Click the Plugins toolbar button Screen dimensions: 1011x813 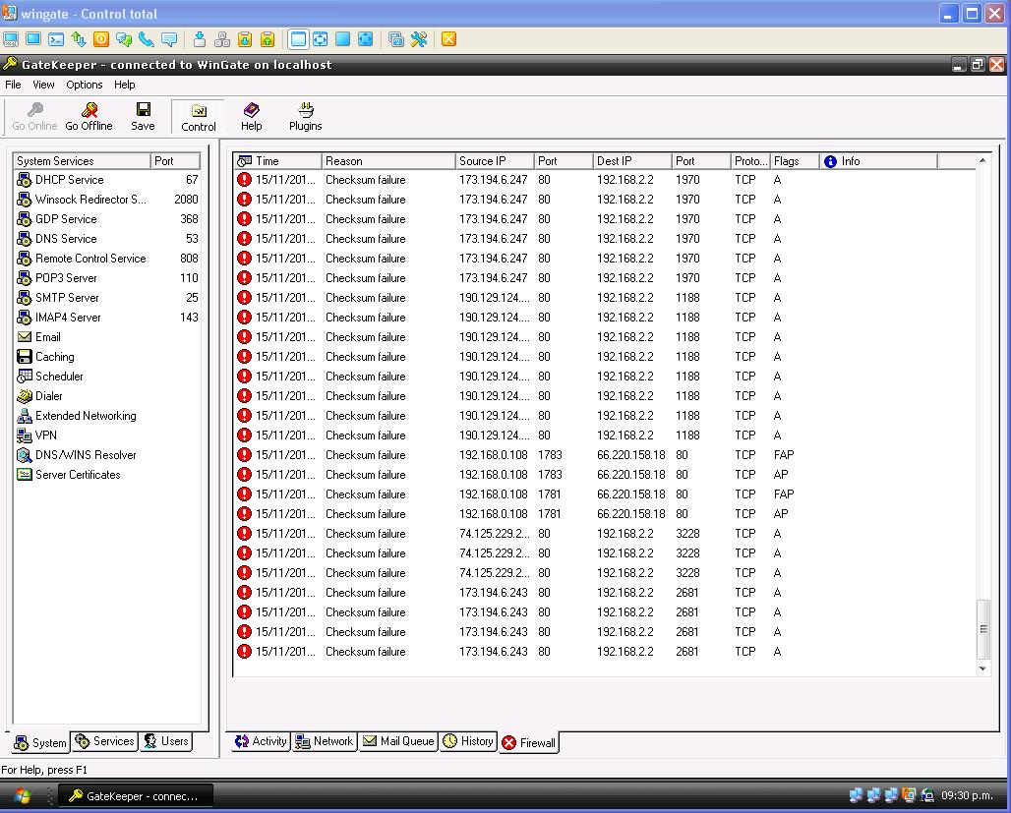306,117
